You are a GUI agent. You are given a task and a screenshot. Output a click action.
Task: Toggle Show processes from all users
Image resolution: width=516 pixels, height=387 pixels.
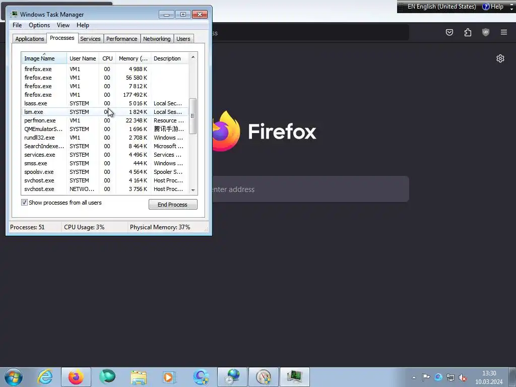(x=24, y=203)
